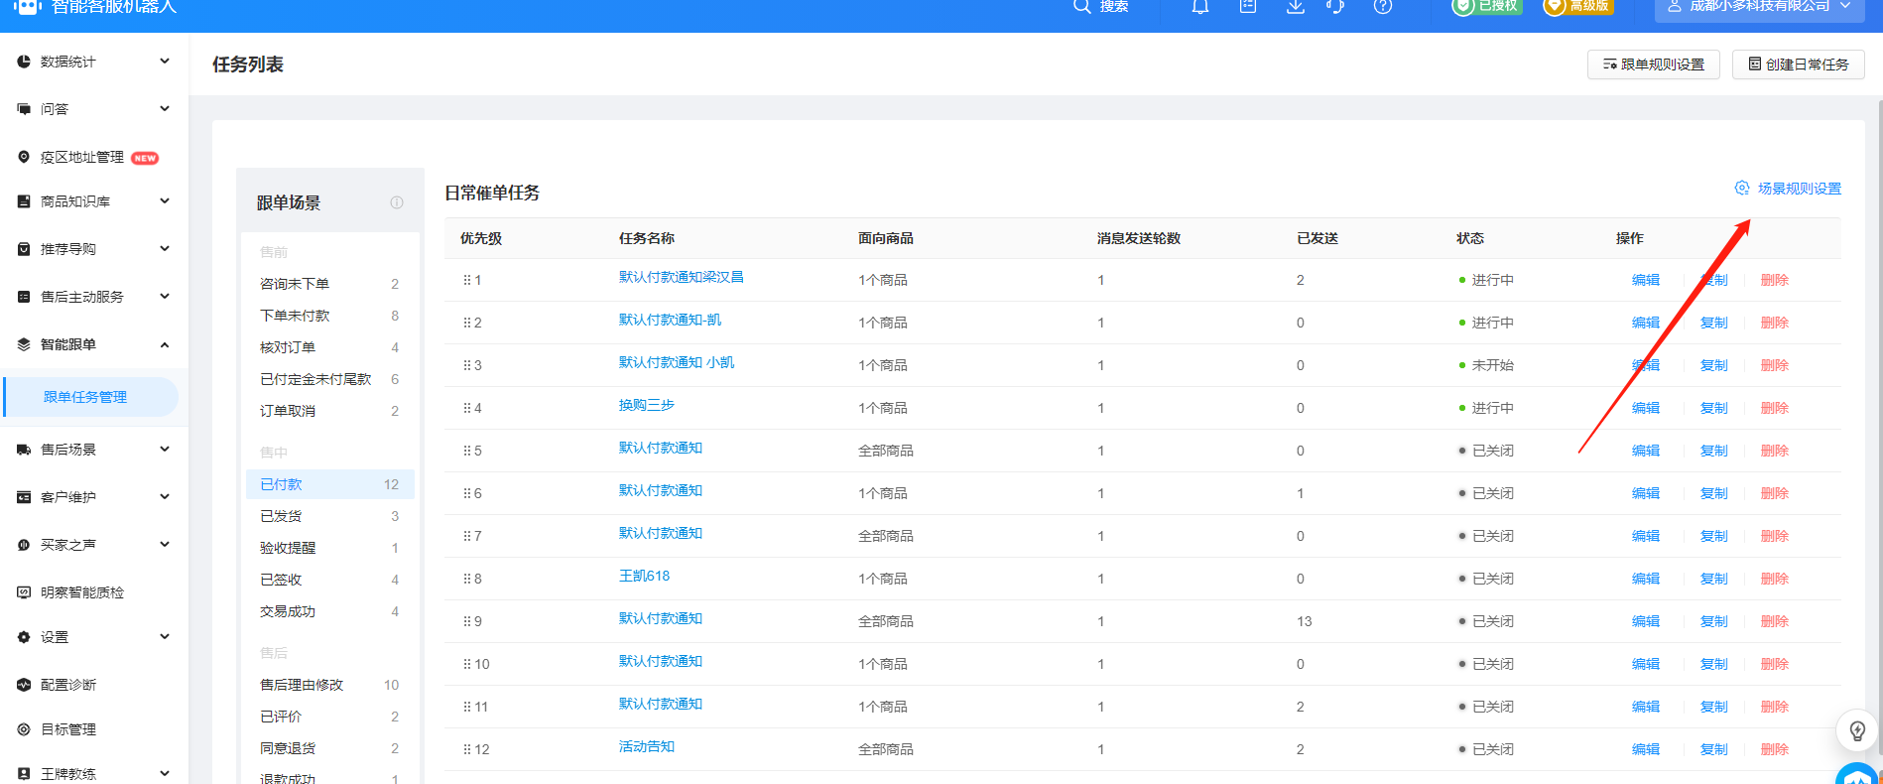Screen dimensions: 1883x784
Task: Click the 高级版 premium badge
Action: click(x=1578, y=6)
